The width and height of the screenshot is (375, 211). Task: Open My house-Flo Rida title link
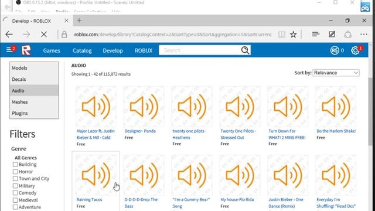[x=237, y=199]
